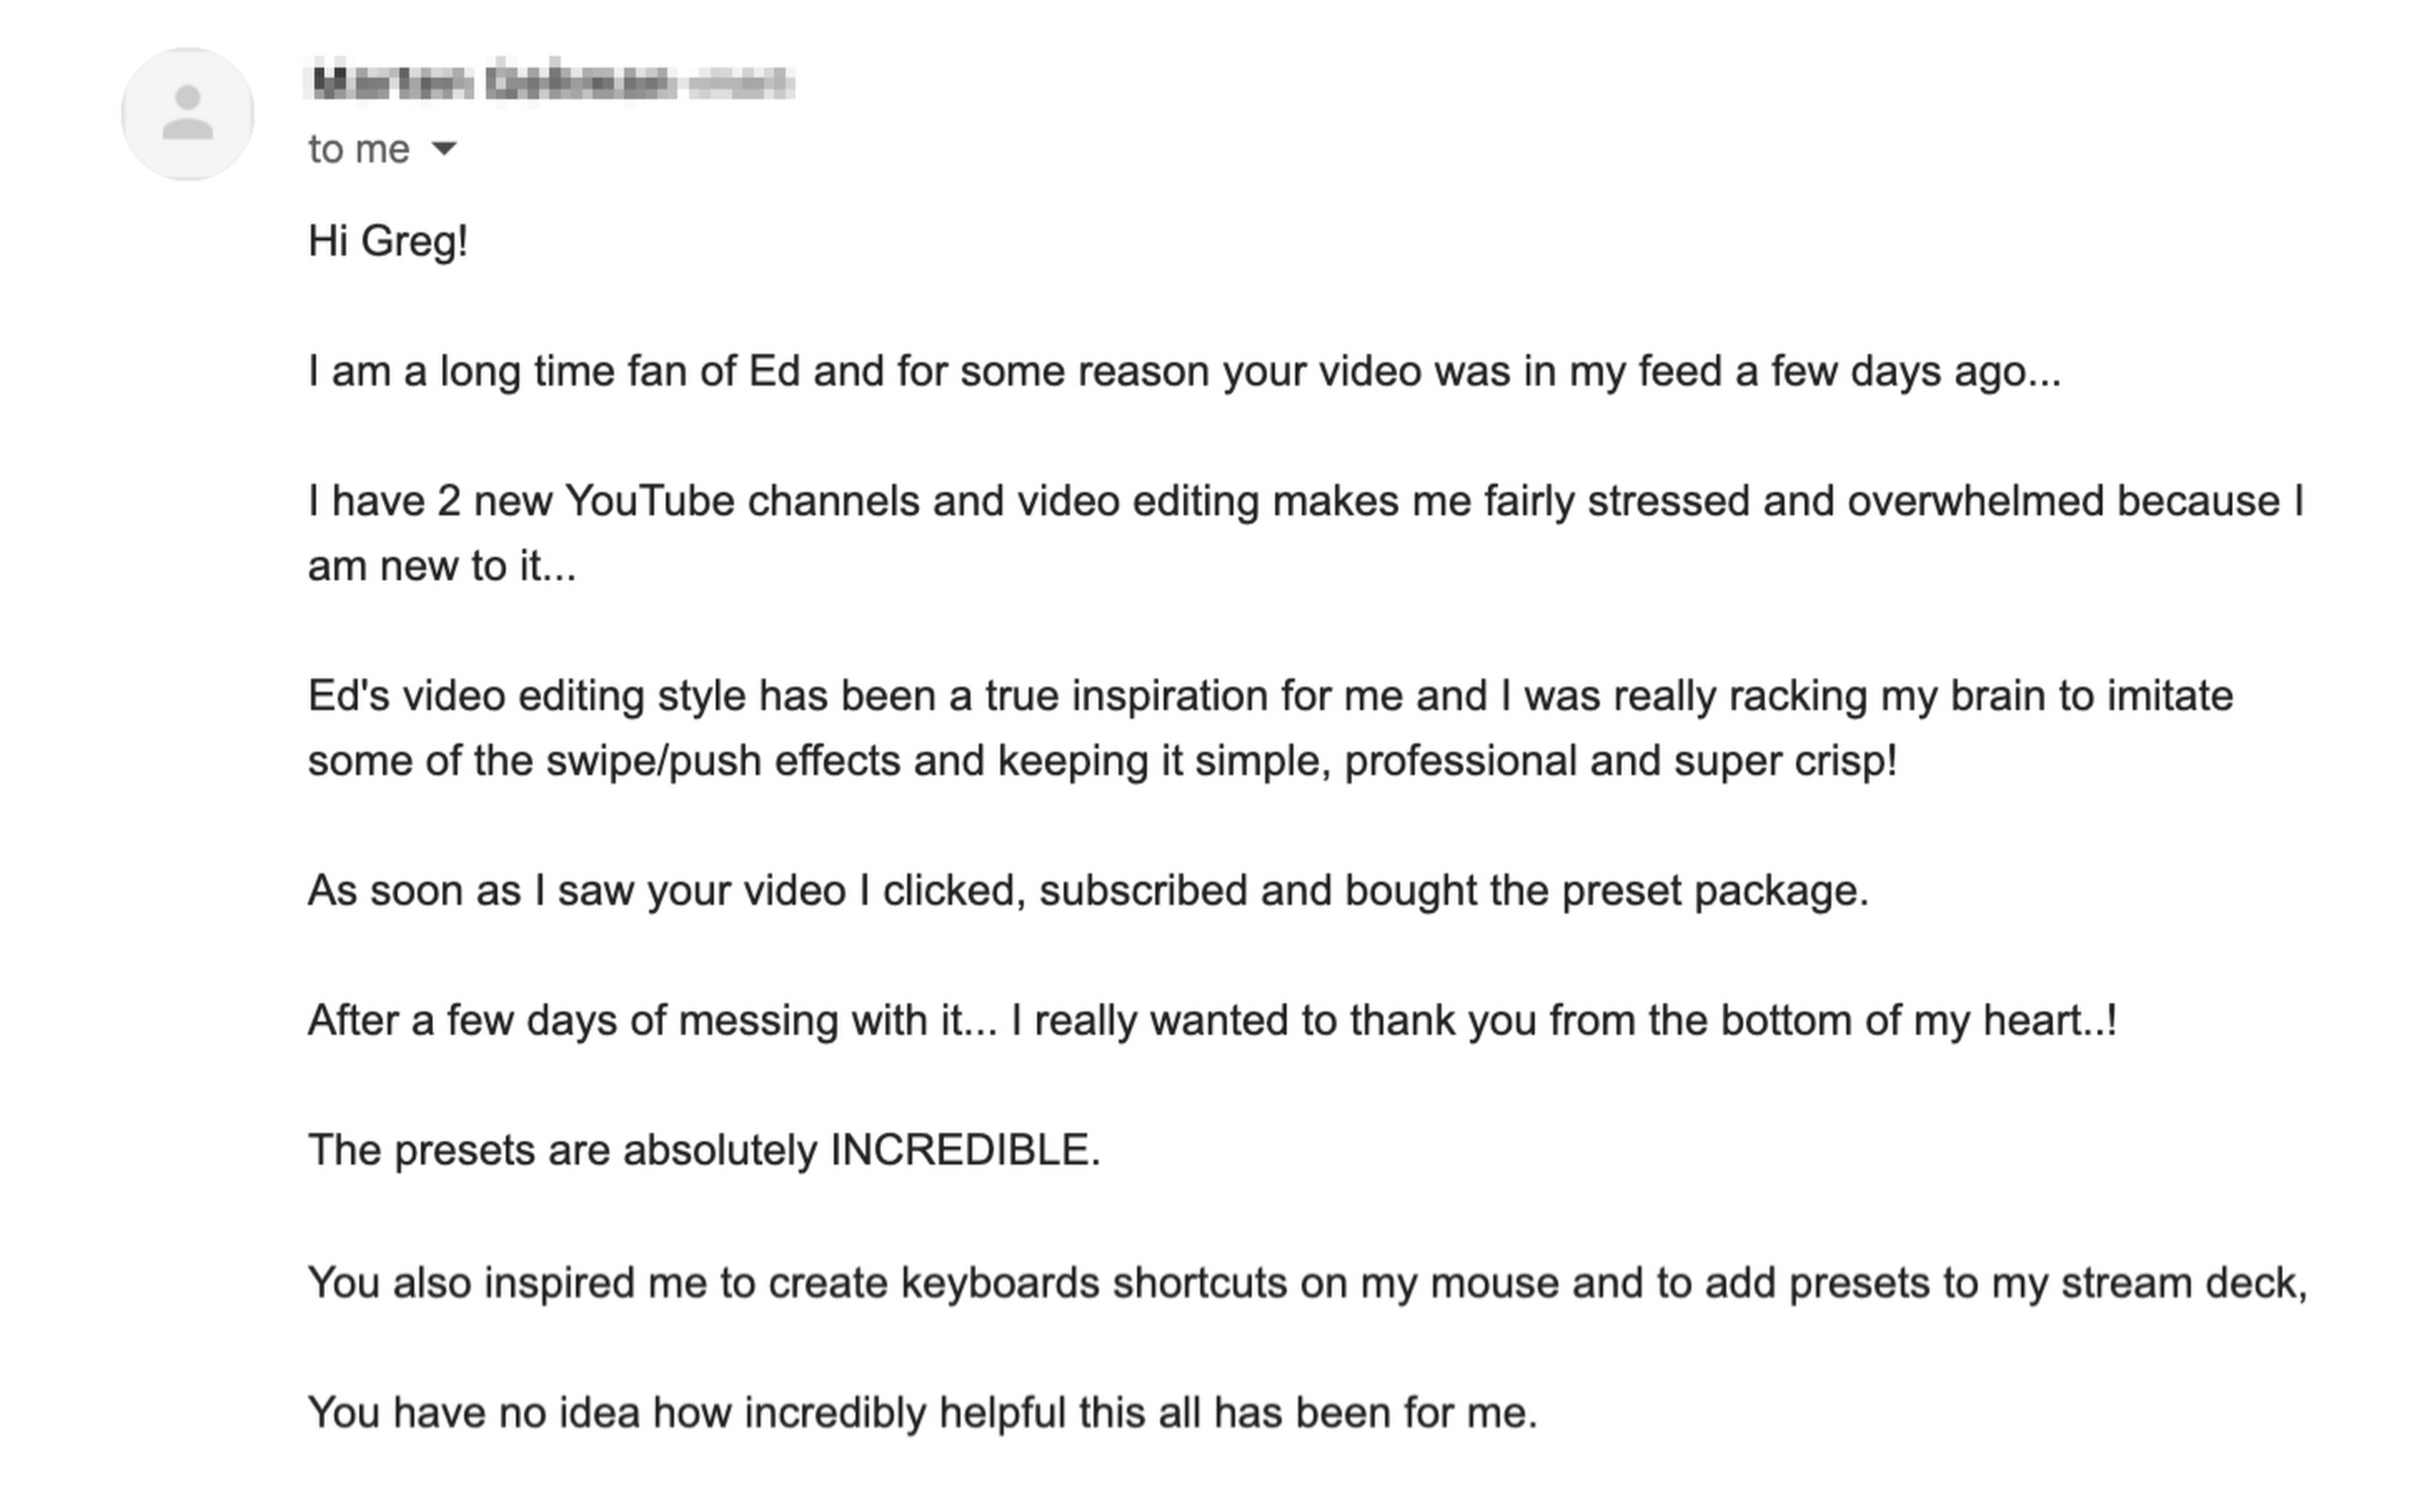Click the "Hi Greg!" greeting line
The height and width of the screenshot is (1512, 2427).
coord(388,241)
